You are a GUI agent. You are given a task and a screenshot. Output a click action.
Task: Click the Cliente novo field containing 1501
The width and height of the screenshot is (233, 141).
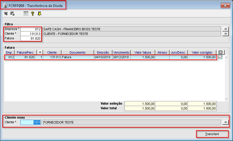(x=31, y=122)
